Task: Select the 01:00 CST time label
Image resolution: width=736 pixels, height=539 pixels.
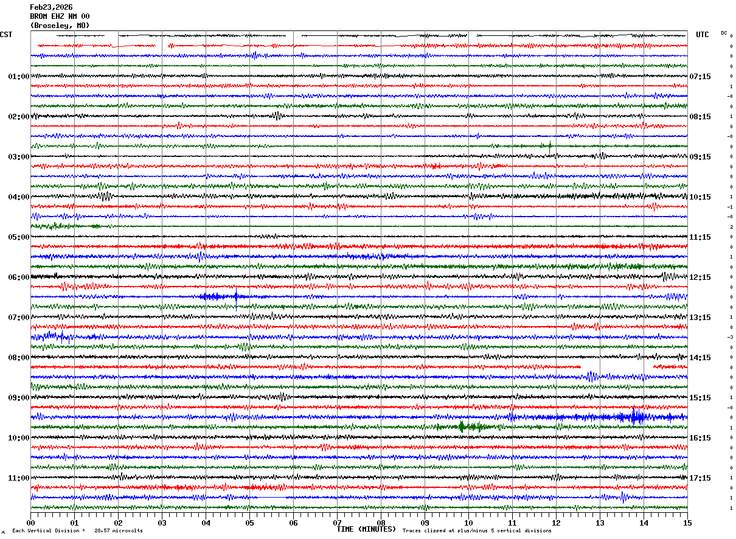Action: point(19,77)
